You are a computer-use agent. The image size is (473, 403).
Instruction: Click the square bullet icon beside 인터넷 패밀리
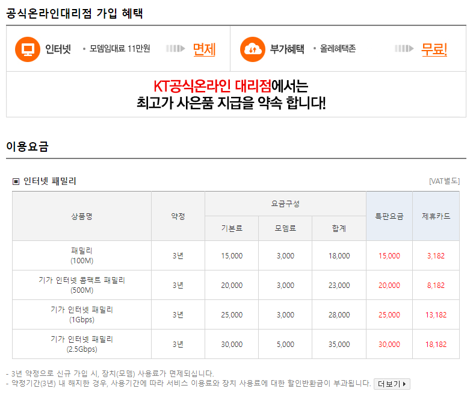[x=16, y=181]
